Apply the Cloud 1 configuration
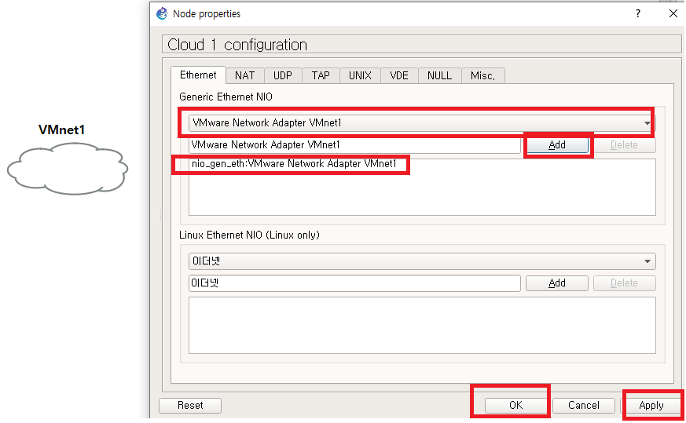Image resolution: width=686 pixels, height=423 pixels. click(651, 405)
